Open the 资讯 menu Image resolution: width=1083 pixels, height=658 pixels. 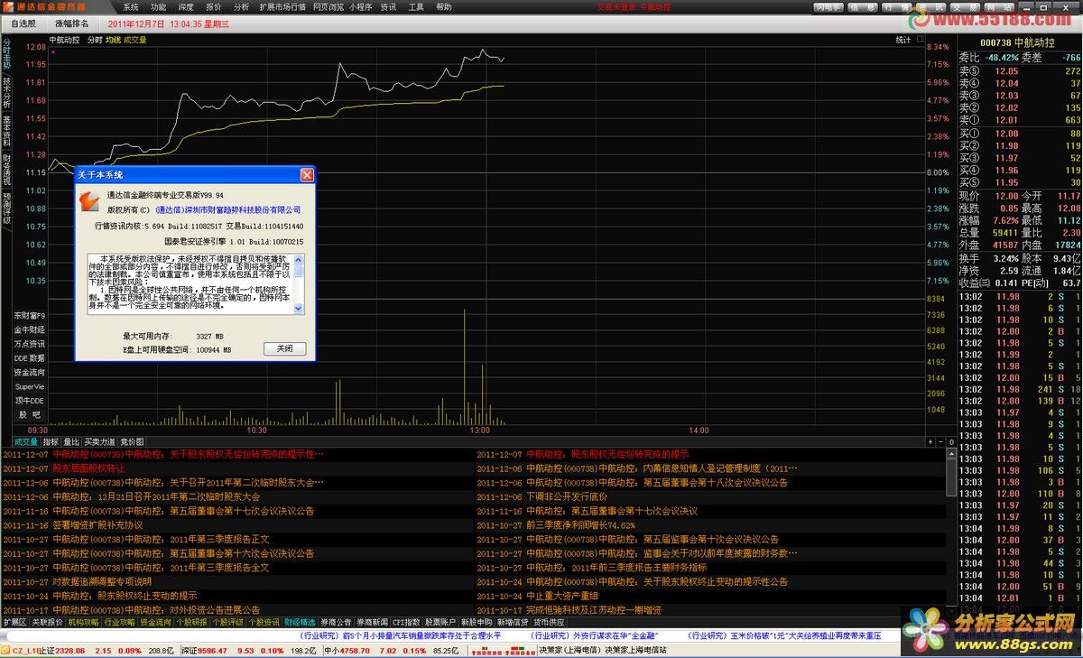click(388, 6)
